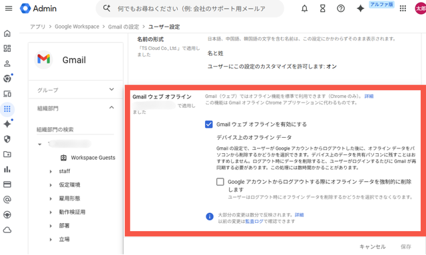This screenshot has width=426, height=255.
Task: Go to Google Workspace breadcrumb
Action: click(77, 27)
